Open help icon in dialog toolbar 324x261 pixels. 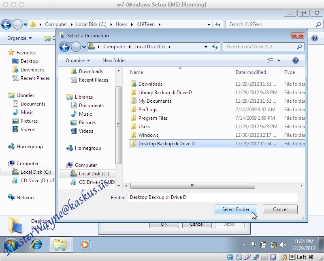[x=296, y=60]
